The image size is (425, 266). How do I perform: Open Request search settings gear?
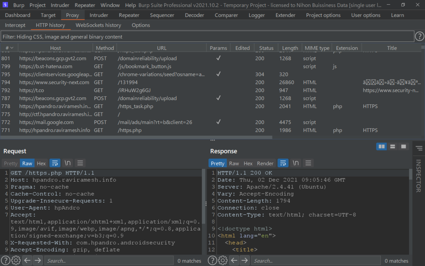click(16, 261)
